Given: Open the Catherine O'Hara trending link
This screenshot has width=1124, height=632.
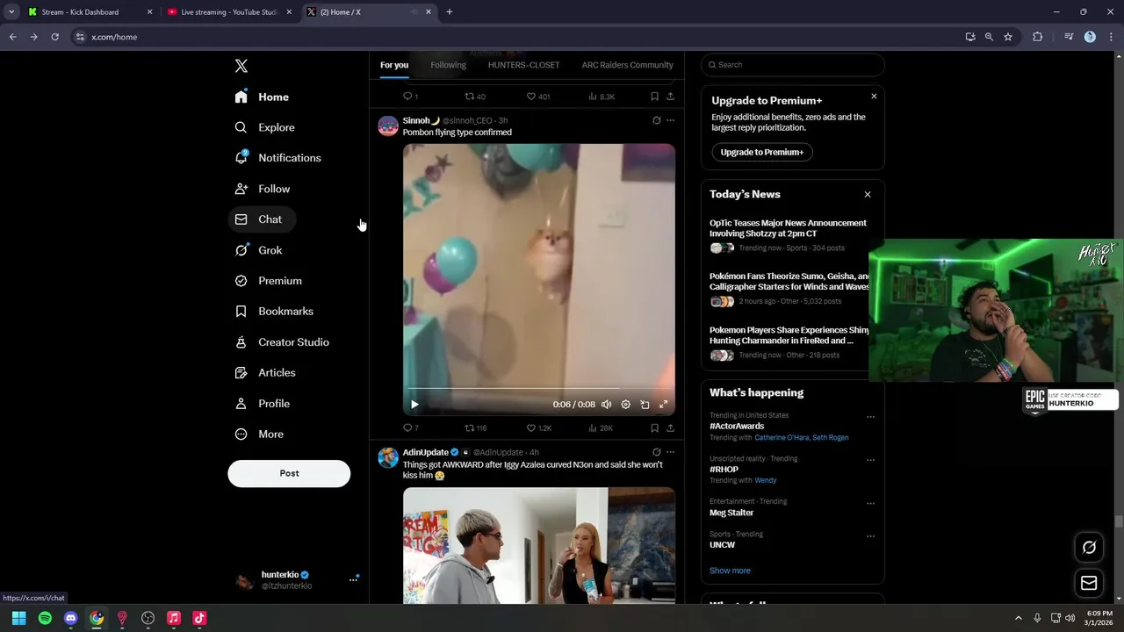Looking at the screenshot, I should [782, 437].
